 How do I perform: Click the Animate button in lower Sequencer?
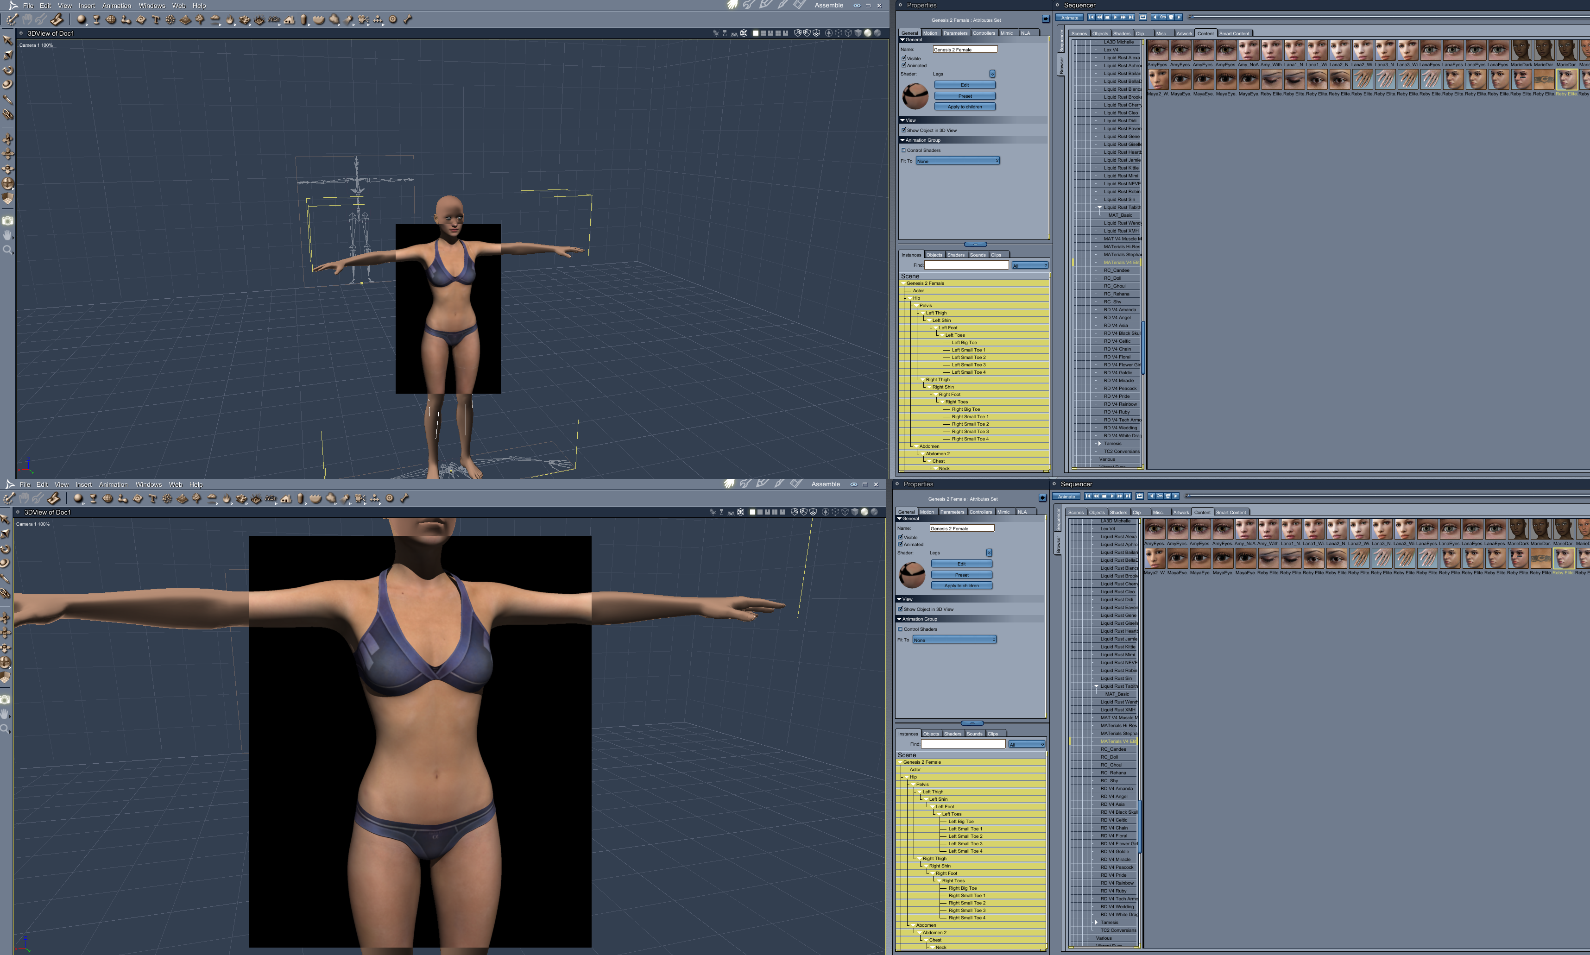pos(1066,496)
